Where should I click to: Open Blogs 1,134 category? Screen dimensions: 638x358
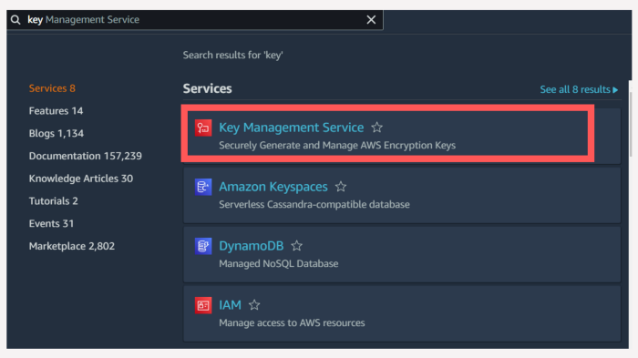pyautogui.click(x=57, y=133)
